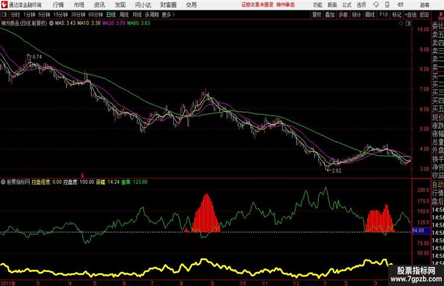Viewport: 444px width, 286px height.
Task: Switch to 15分钟 period
Action: point(60,15)
